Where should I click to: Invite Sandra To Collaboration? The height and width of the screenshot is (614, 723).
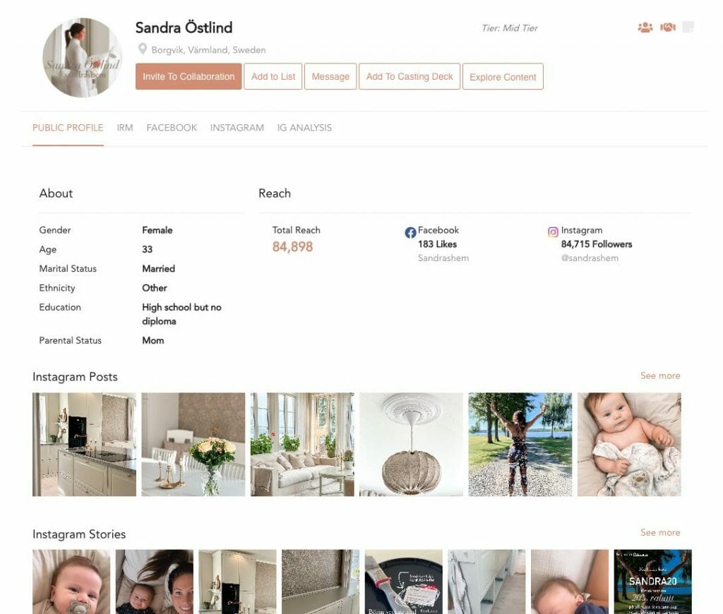pyautogui.click(x=189, y=76)
